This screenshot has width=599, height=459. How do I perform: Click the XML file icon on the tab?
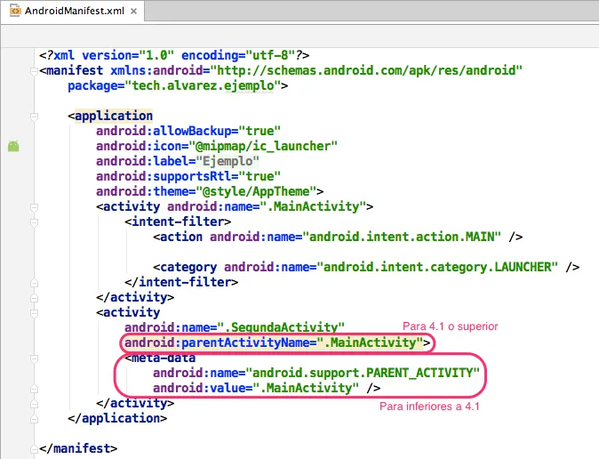coord(15,11)
